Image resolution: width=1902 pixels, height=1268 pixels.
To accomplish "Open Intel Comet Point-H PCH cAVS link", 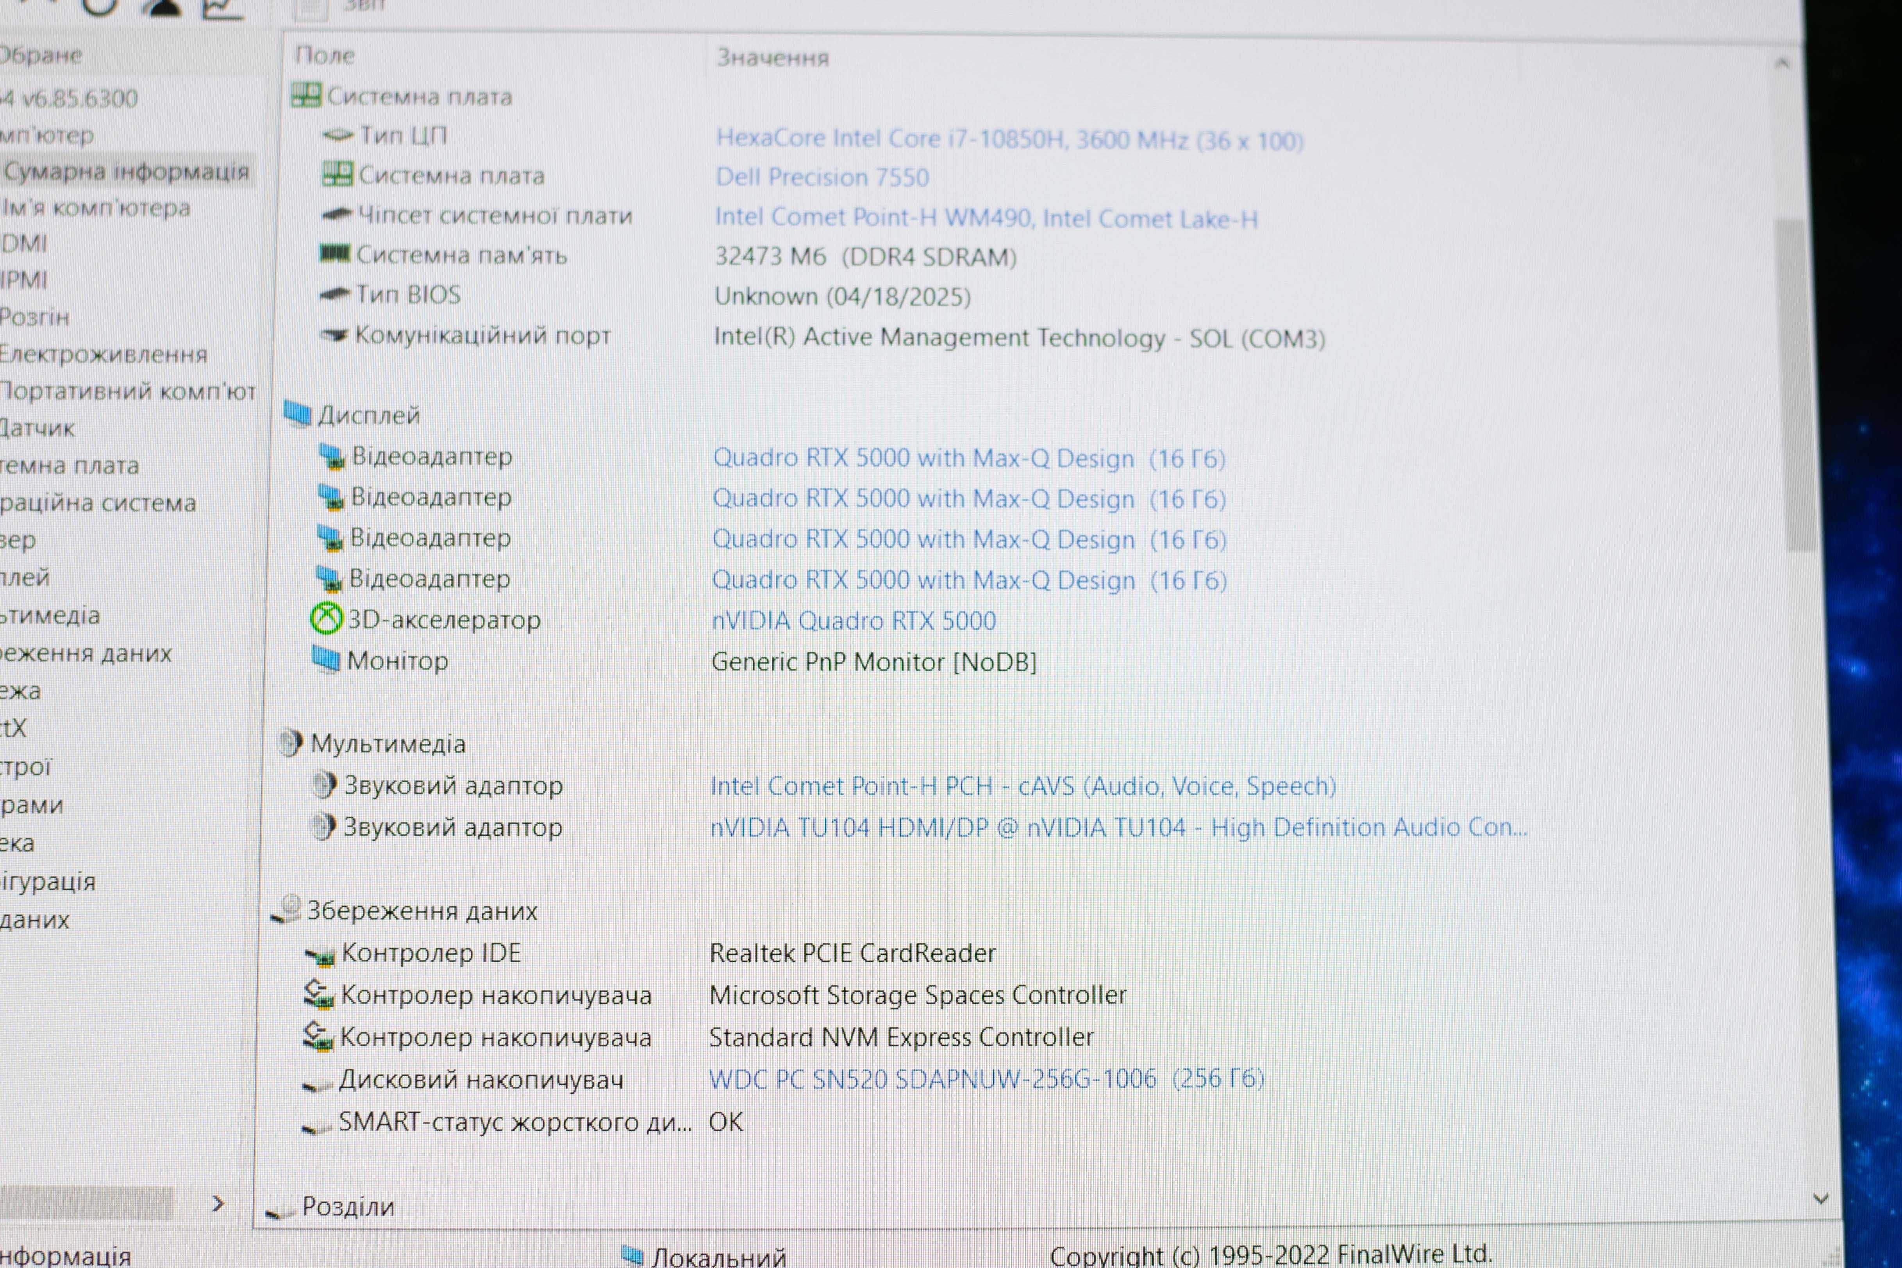I will point(1023,785).
